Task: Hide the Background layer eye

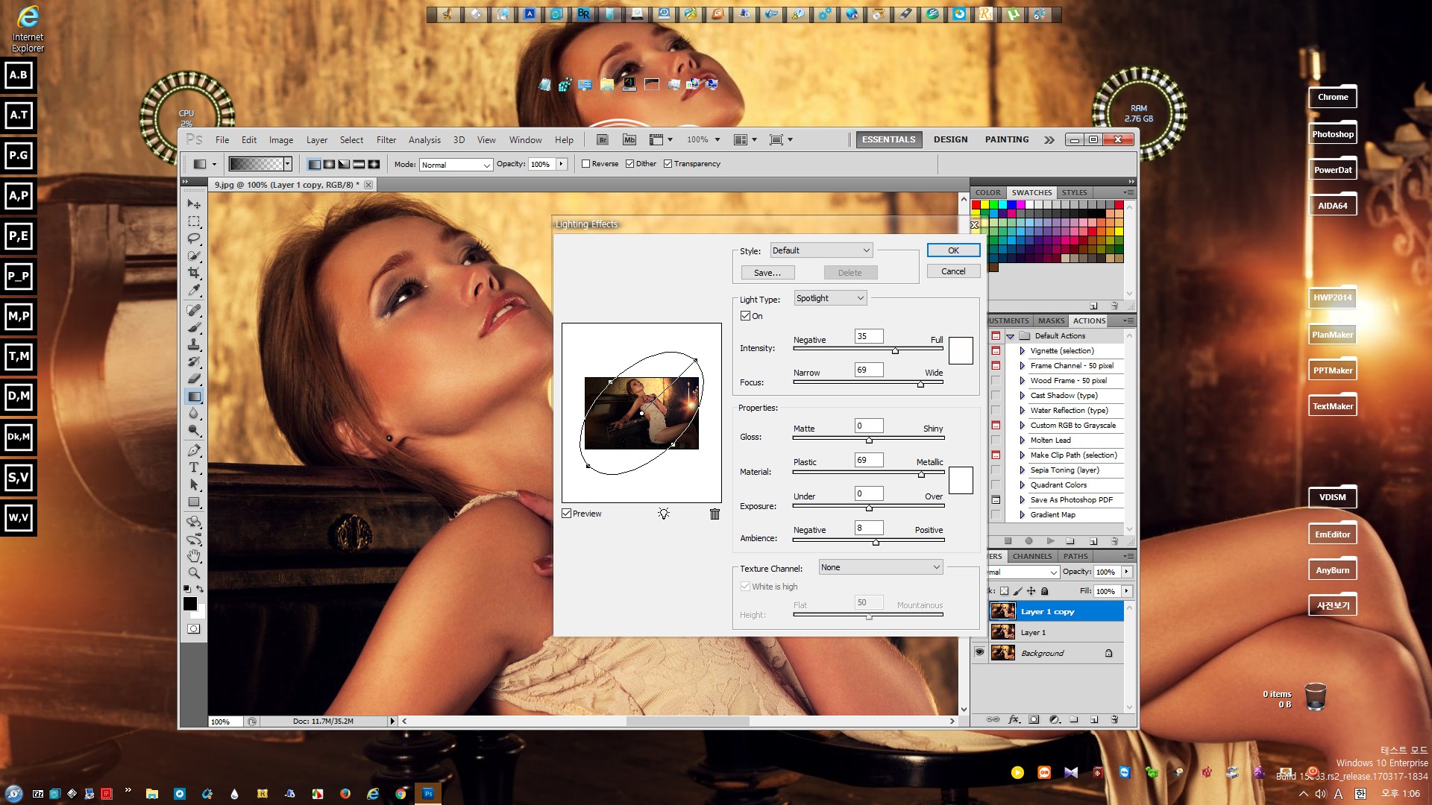Action: click(x=979, y=652)
